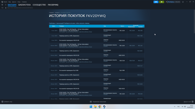195x109 pixels.
Task: Open the FKV2DYWQ profile tab
Action: [x=53, y=5]
